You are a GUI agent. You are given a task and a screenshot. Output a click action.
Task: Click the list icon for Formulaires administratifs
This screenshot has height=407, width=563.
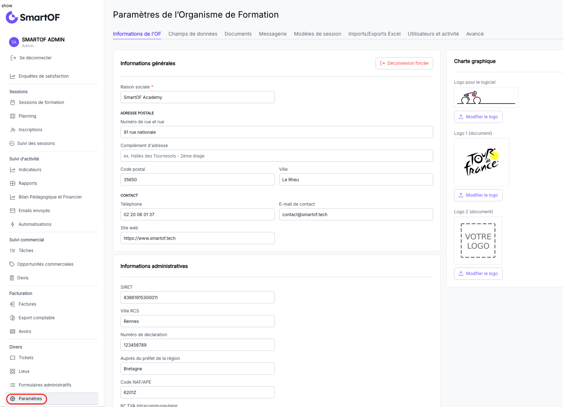[x=13, y=385]
